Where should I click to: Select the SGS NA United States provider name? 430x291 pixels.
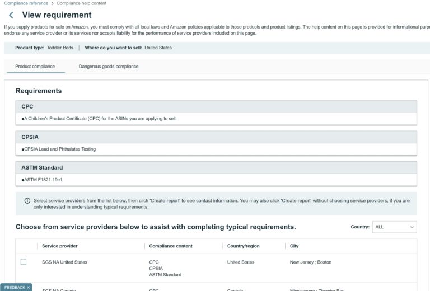(x=64, y=262)
